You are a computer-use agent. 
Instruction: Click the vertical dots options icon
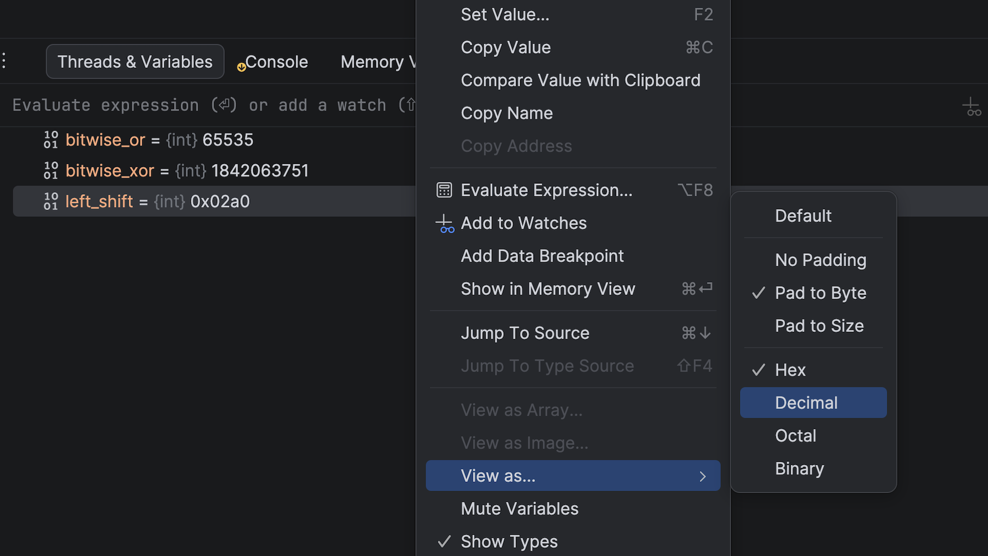tap(4, 61)
